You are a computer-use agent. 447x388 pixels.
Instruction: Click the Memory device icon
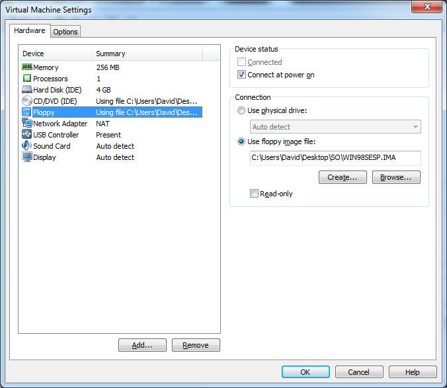pos(27,67)
